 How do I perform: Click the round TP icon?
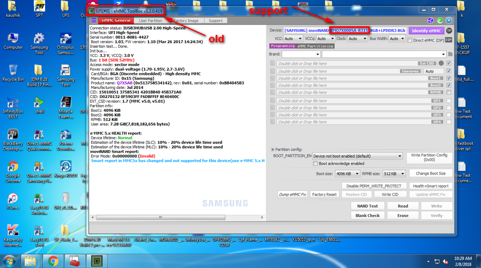point(449,30)
